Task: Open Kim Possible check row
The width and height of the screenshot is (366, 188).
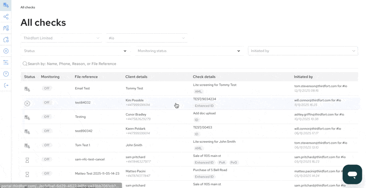Action: click(189, 103)
